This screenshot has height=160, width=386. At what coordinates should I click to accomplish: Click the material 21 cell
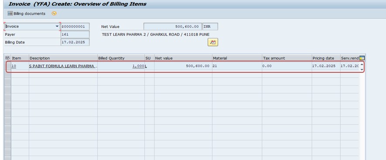tap(237, 66)
